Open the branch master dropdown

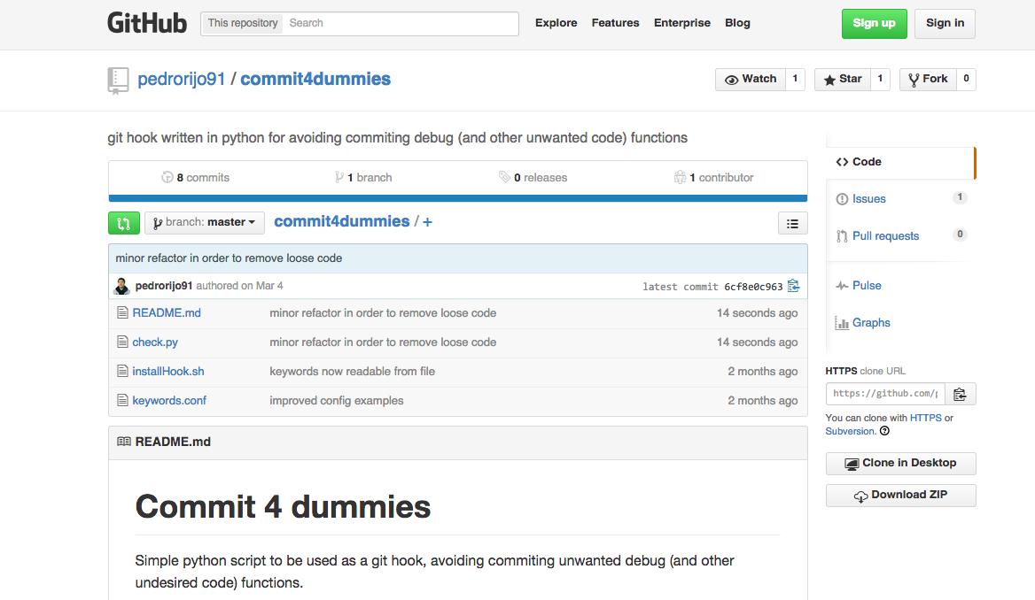205,223
